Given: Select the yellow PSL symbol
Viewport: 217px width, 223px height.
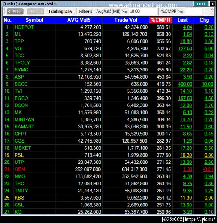Looking at the screenshot, I should 19,155.
